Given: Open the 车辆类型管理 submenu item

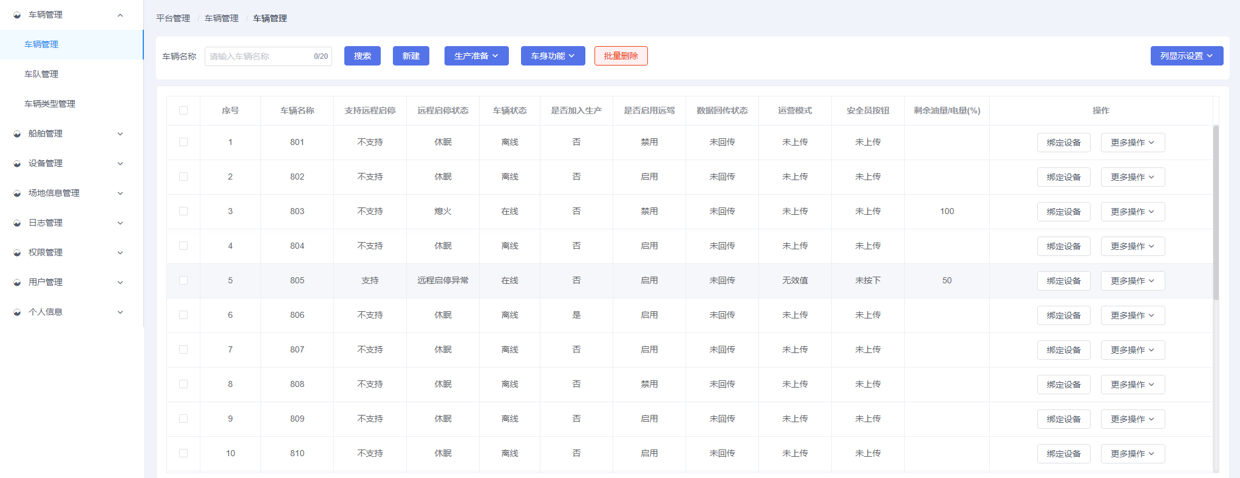Looking at the screenshot, I should click(72, 104).
